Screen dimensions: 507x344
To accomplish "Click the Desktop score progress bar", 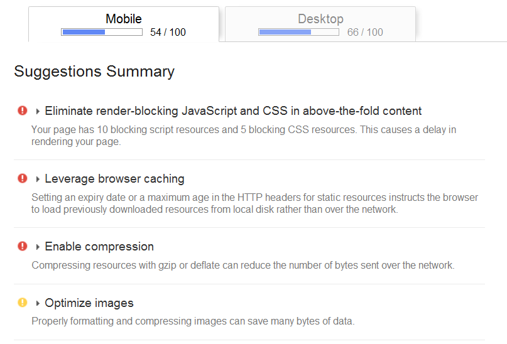I will coord(299,32).
